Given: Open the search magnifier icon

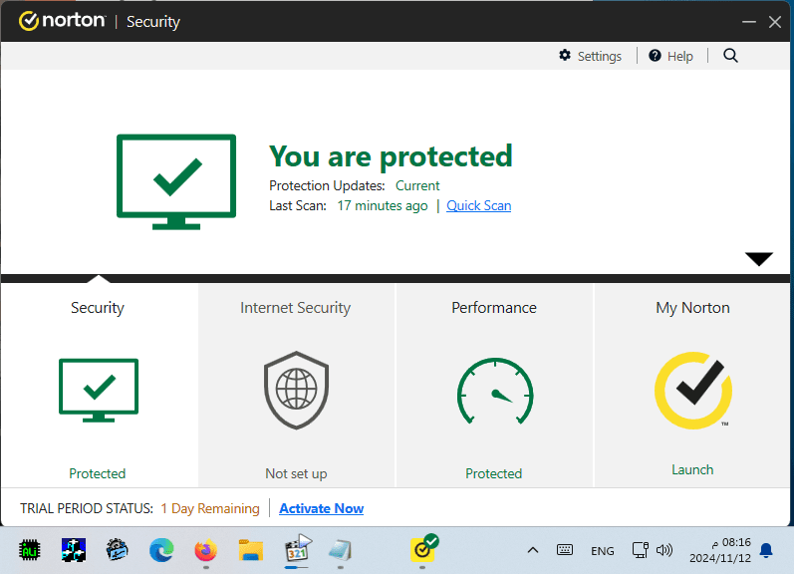Looking at the screenshot, I should pyautogui.click(x=730, y=55).
